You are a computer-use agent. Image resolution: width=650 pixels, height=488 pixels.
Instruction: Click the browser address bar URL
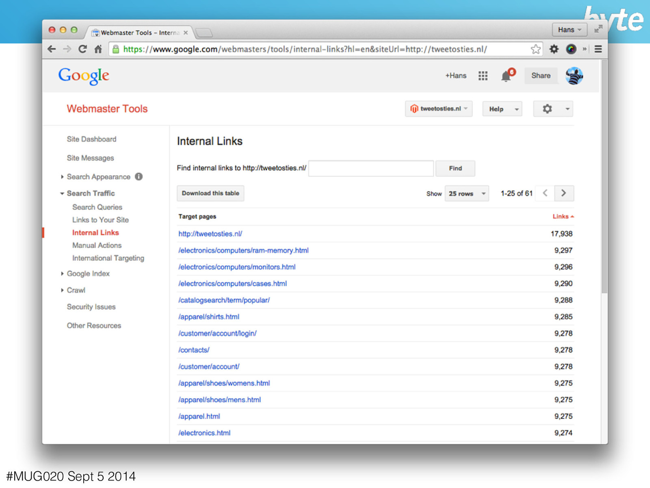click(x=305, y=49)
